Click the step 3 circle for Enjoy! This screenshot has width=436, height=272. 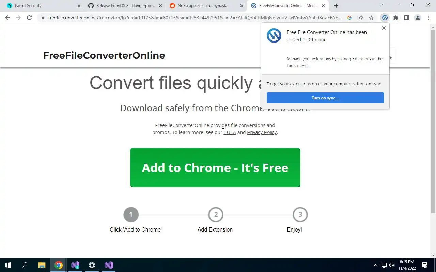(300, 215)
